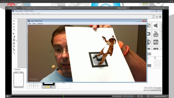Click the YouTube content icon
The height and width of the screenshot is (98, 174).
click(156, 34)
